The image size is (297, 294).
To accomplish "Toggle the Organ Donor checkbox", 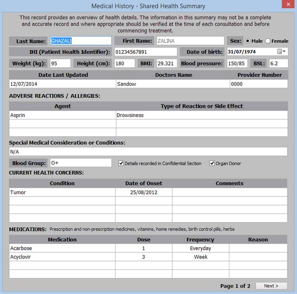I will click(212, 163).
